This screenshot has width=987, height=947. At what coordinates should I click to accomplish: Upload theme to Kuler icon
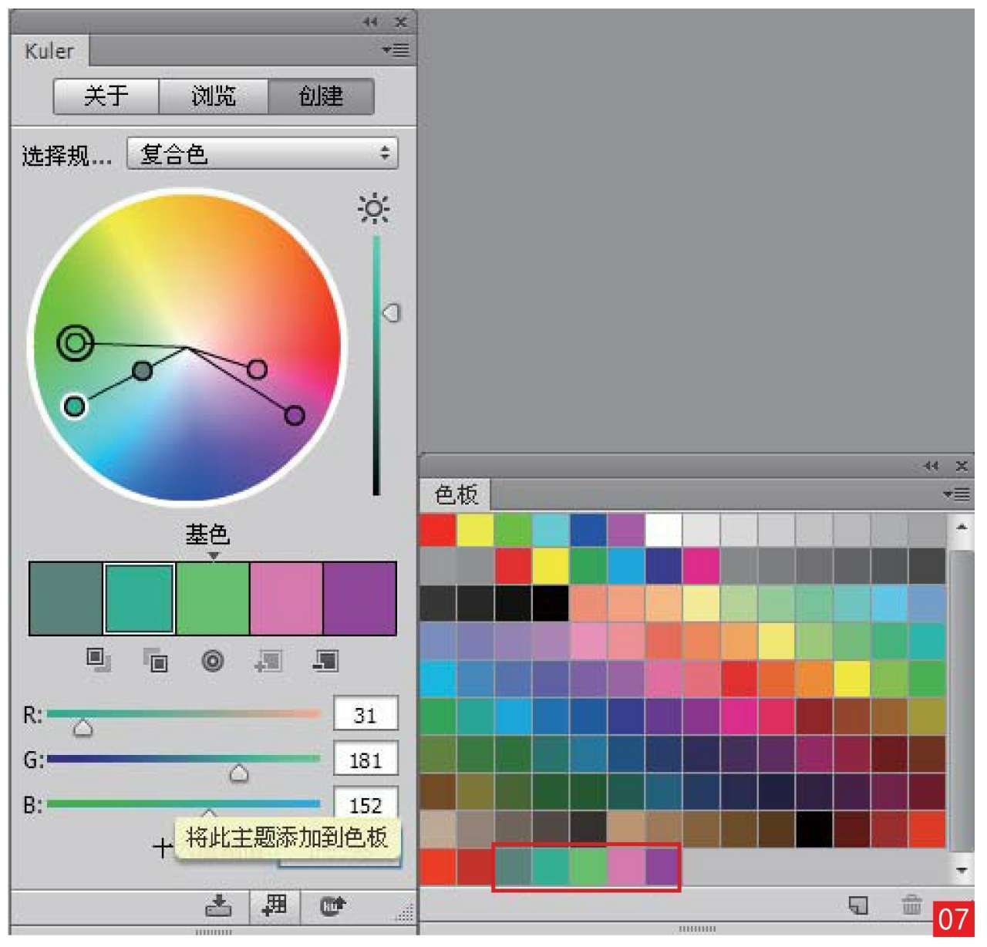coord(333,905)
